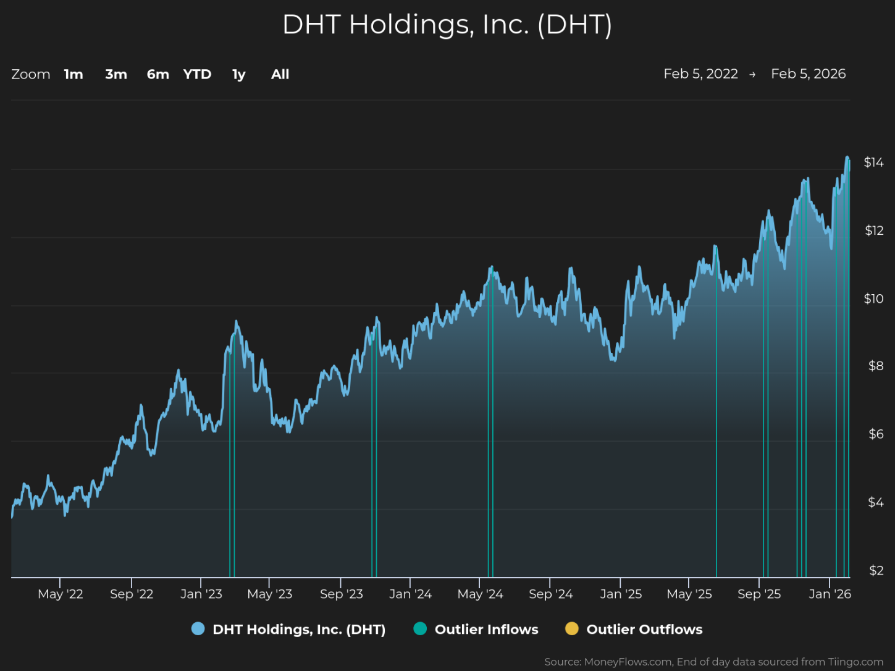
Task: Click the $6 price axis label
Action: (876, 434)
